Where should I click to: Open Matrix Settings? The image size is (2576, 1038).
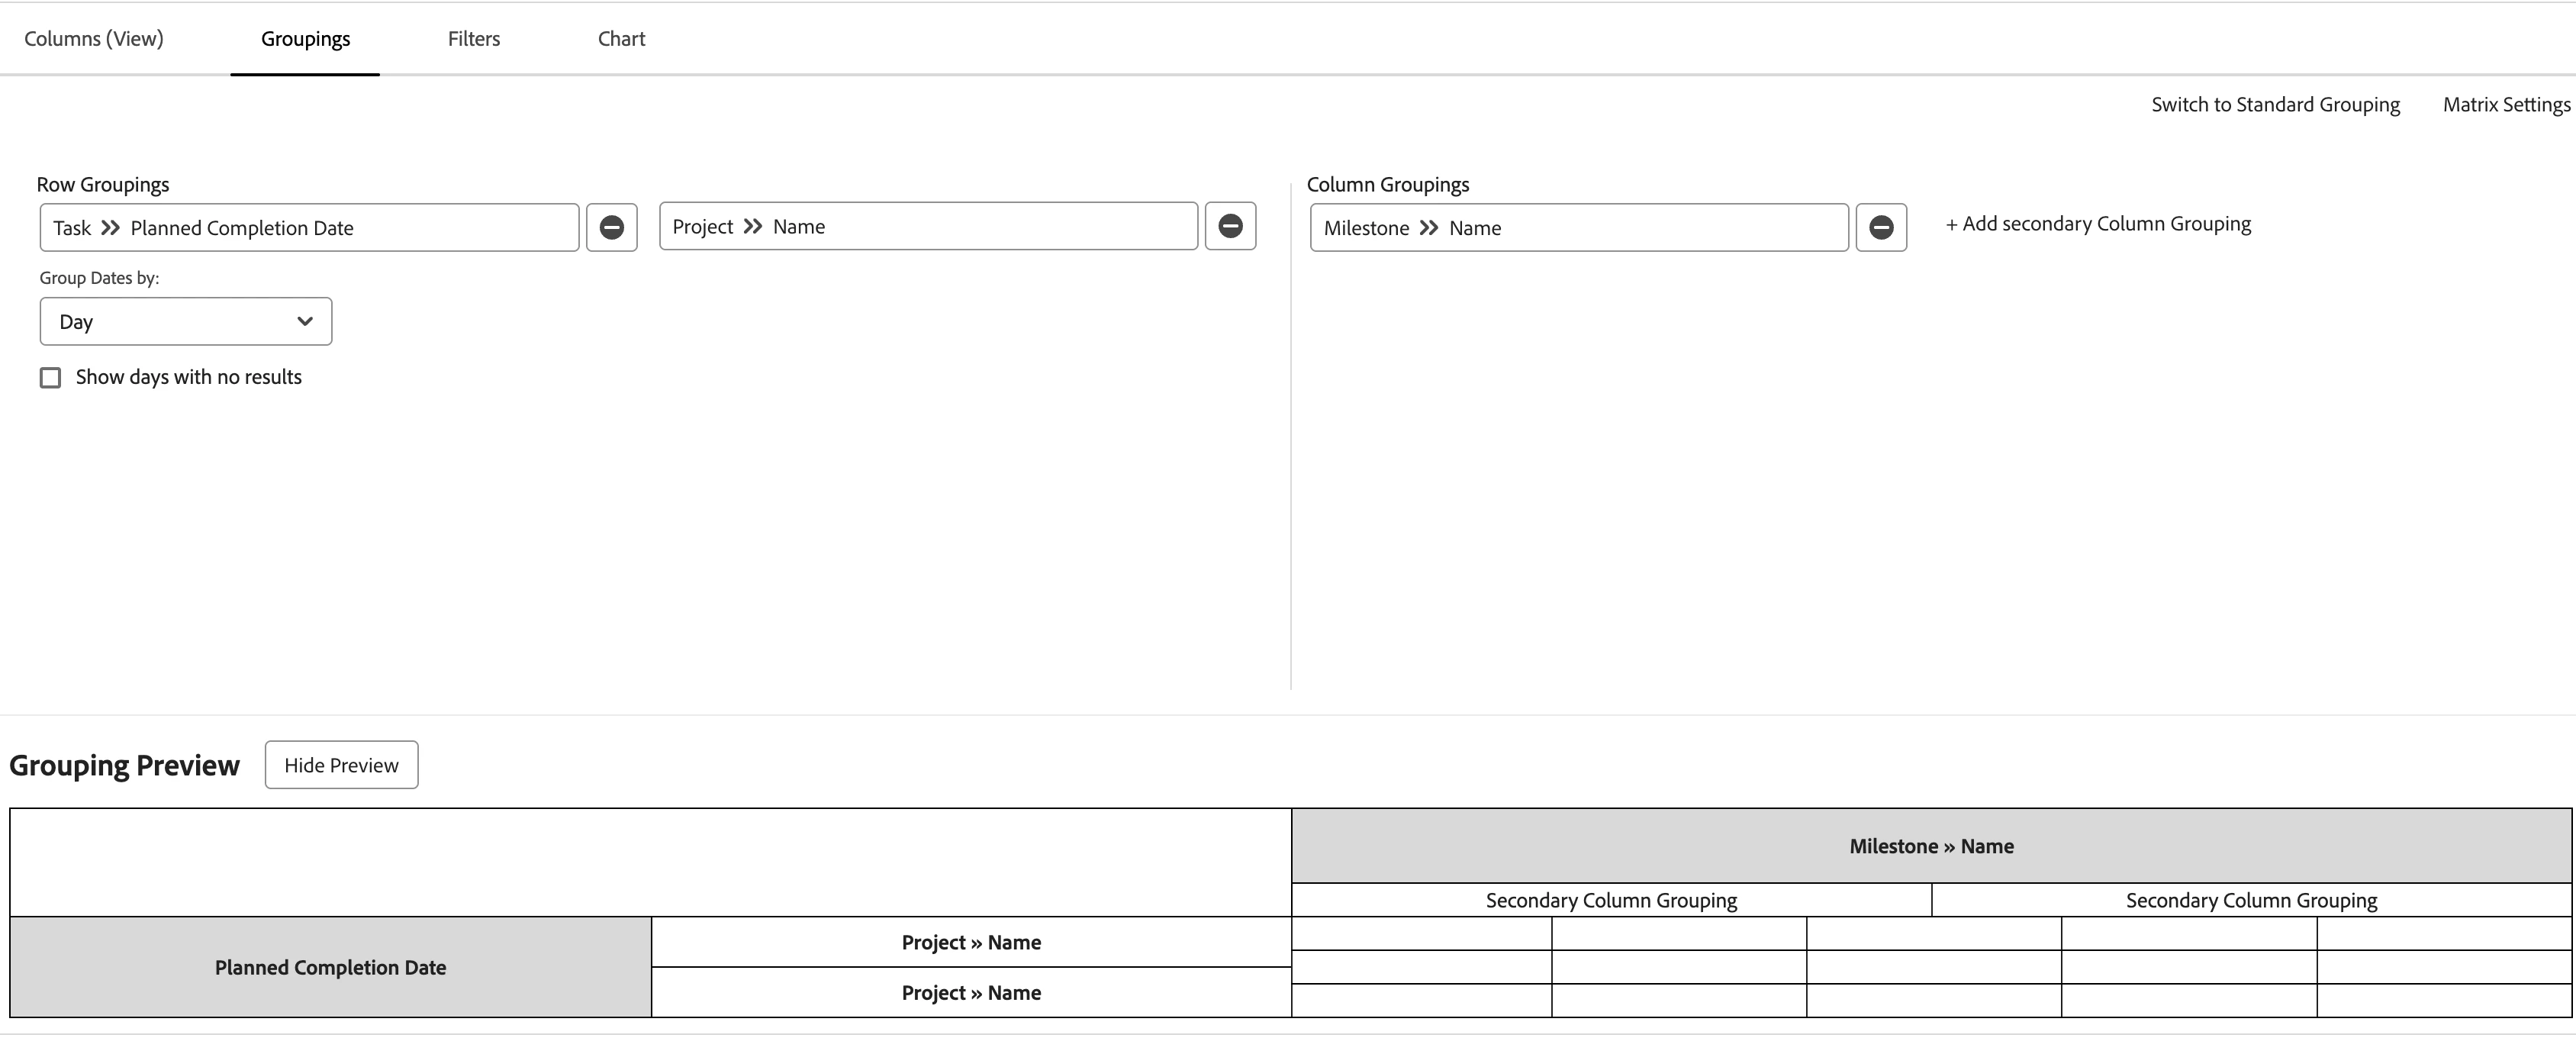(2505, 105)
